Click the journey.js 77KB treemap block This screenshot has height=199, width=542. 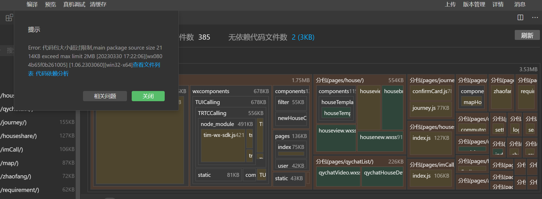coord(431,109)
